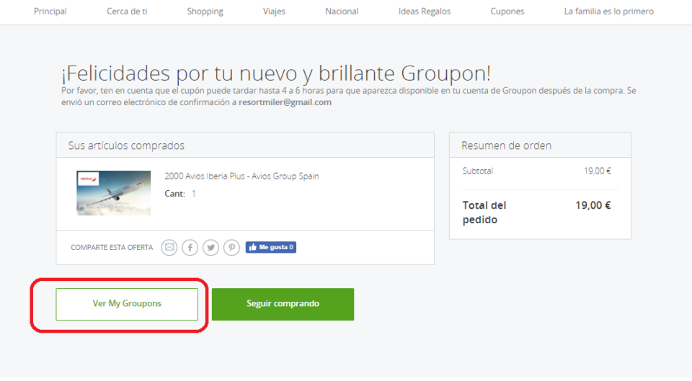Select the Viajes menu item
This screenshot has width=692, height=381.
tap(274, 12)
